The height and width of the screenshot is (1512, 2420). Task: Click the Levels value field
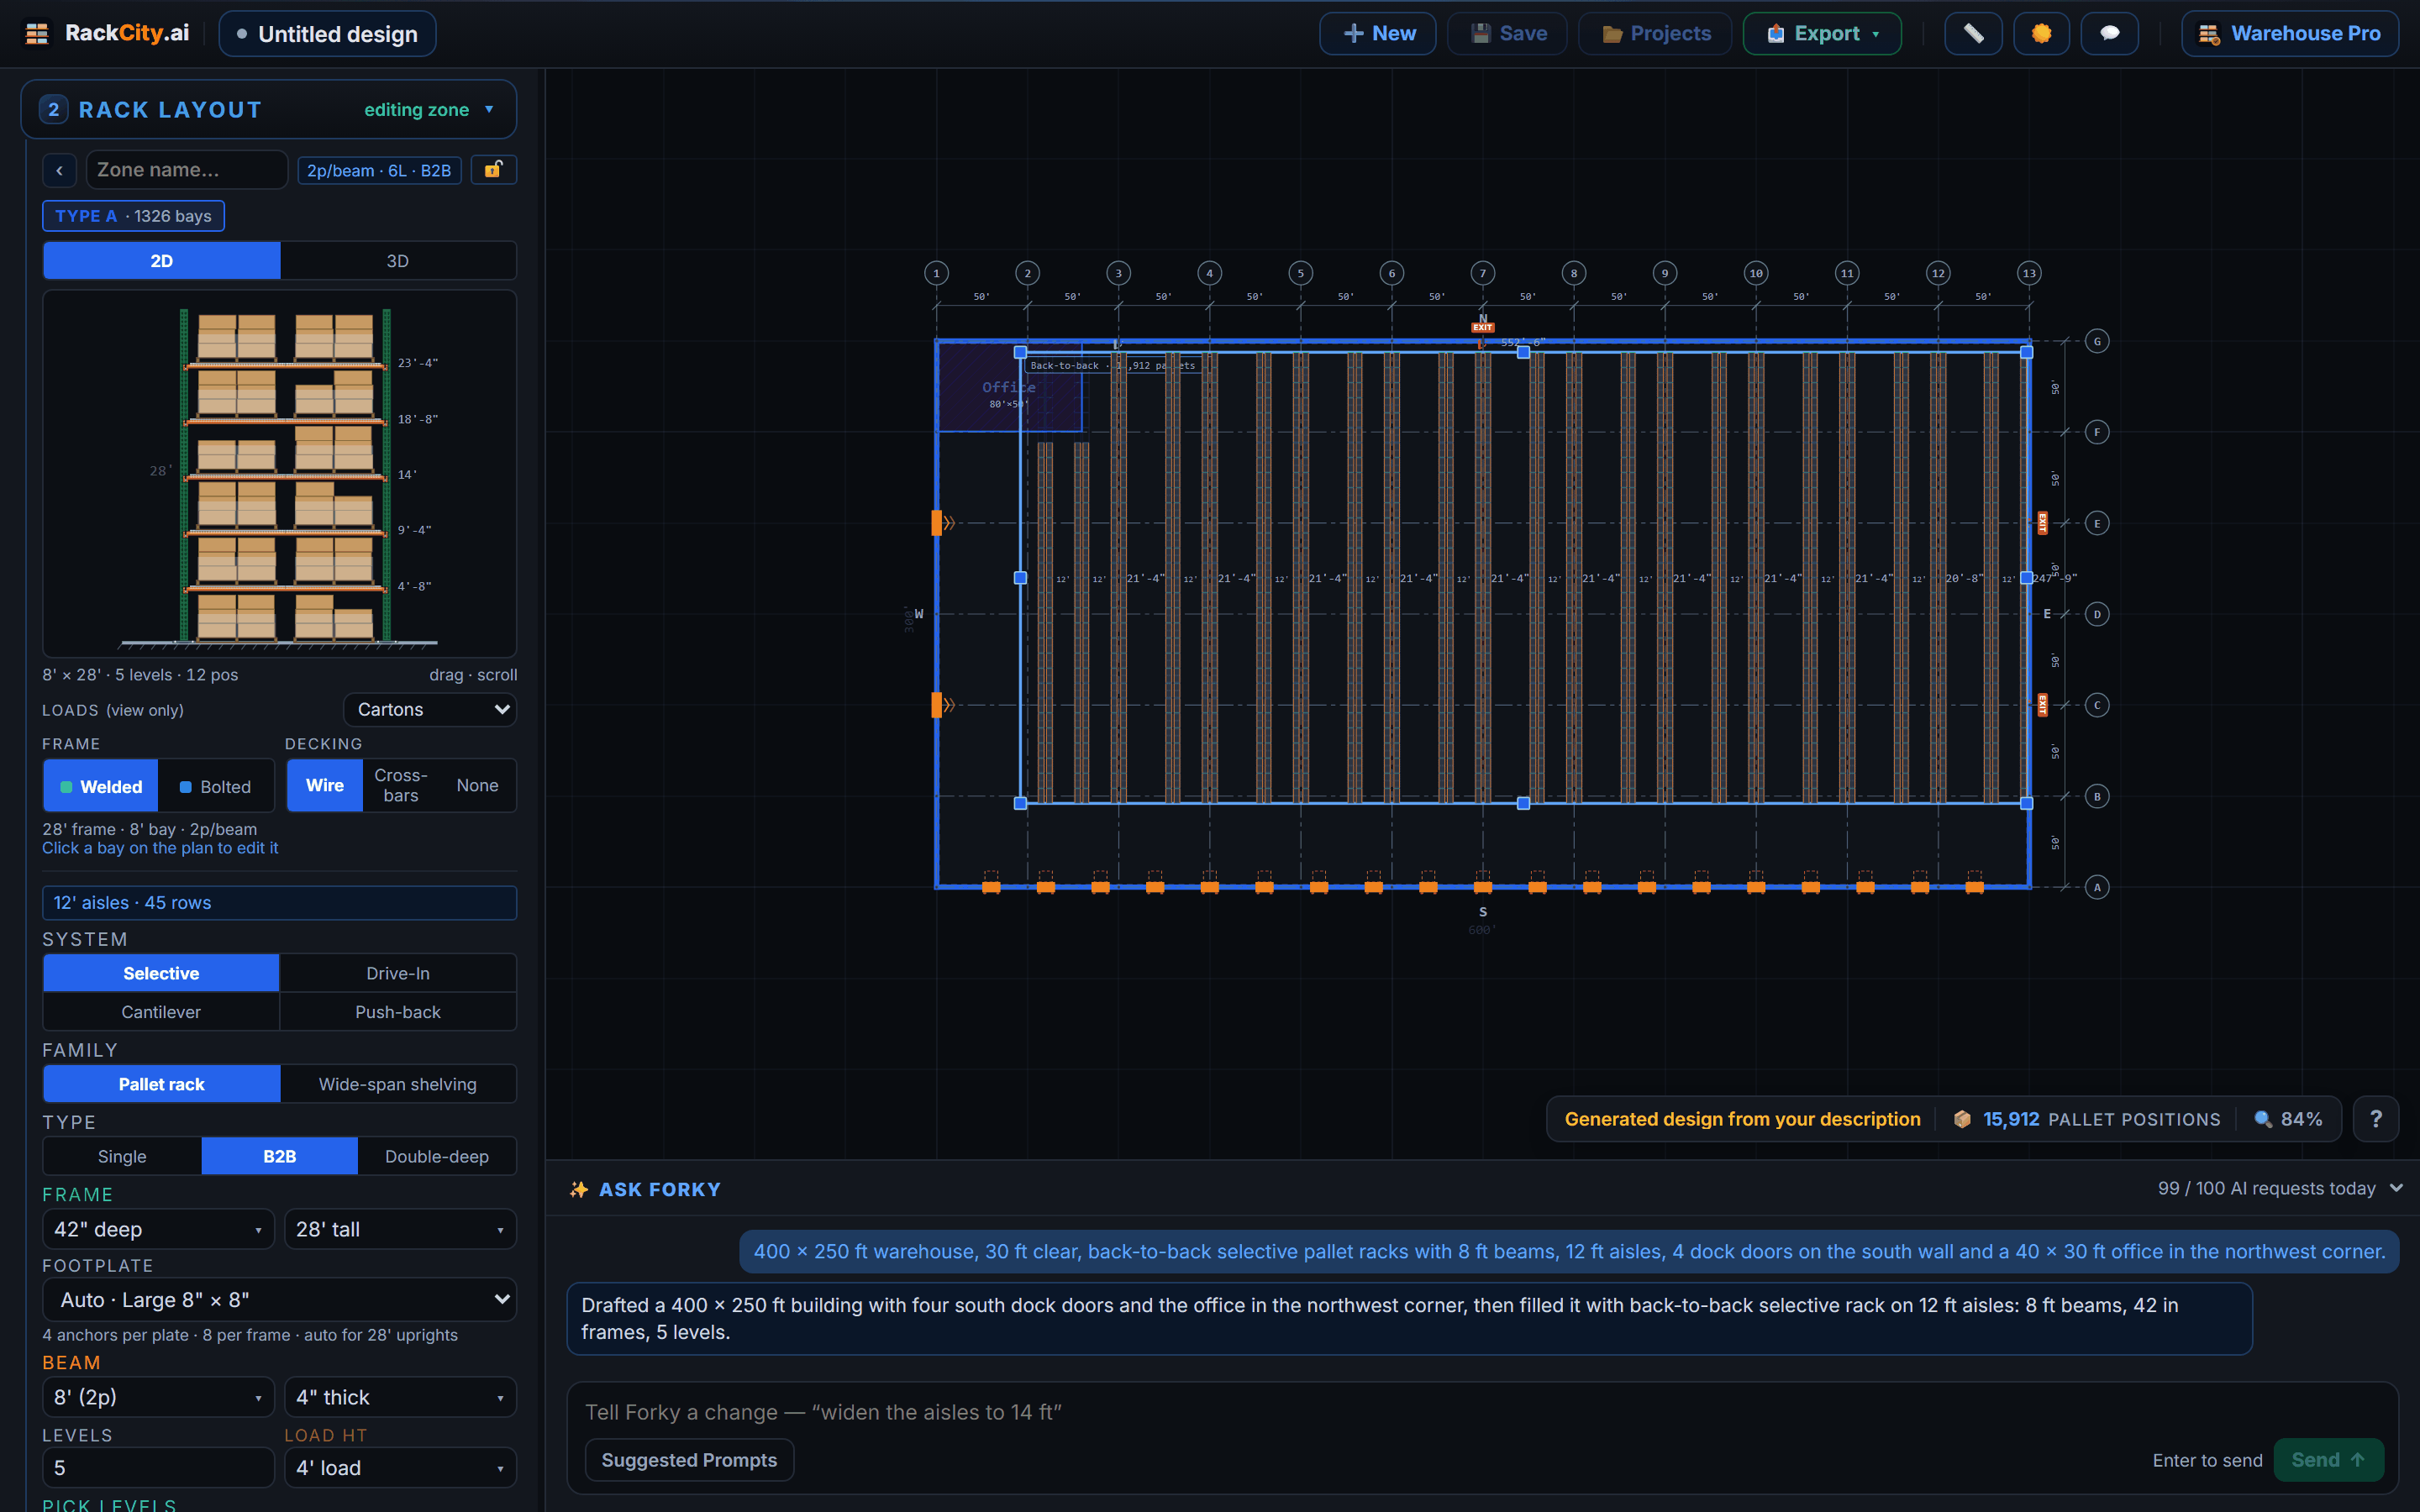coord(158,1468)
